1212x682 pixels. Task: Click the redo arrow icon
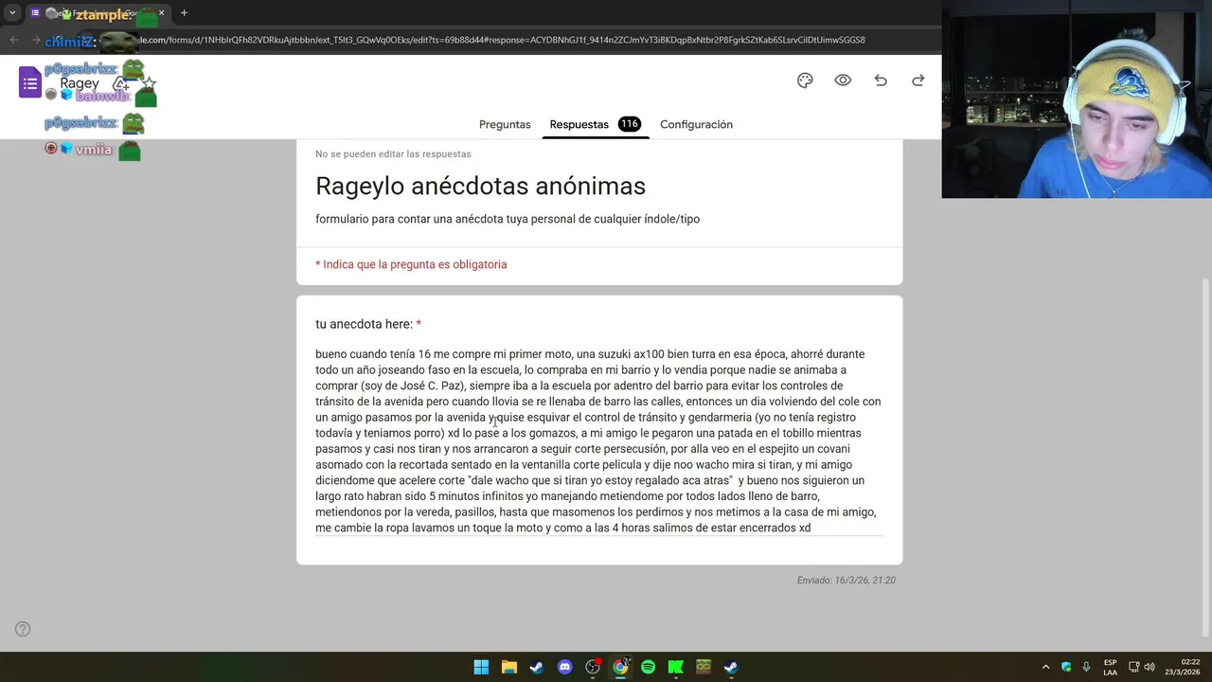click(x=918, y=81)
